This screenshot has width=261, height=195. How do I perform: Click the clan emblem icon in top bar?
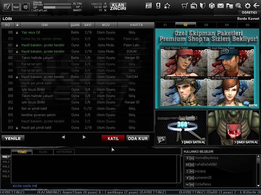[x=16, y=7]
